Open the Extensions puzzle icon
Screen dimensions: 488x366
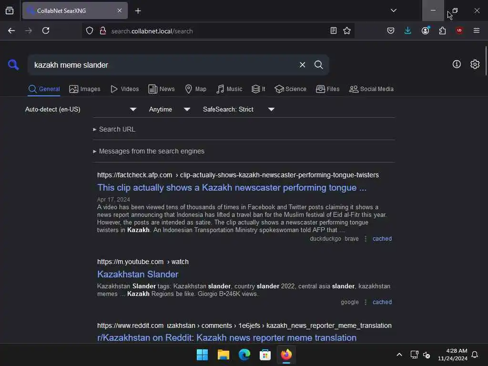(x=442, y=30)
